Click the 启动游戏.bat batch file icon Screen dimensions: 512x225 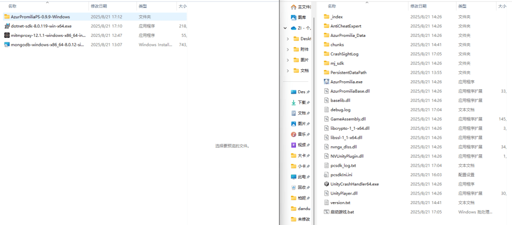click(326, 212)
